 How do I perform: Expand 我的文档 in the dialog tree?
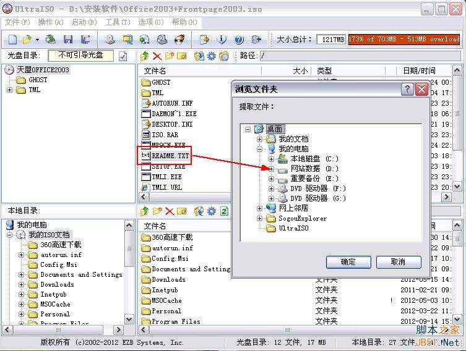tap(259, 139)
